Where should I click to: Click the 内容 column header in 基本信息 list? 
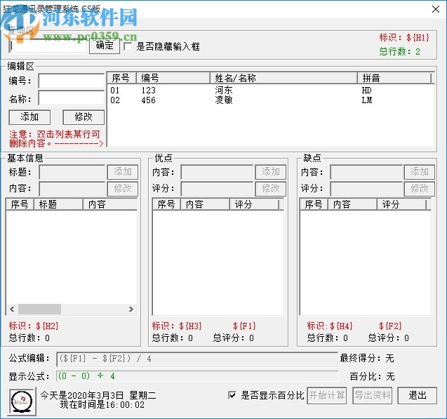pos(110,204)
